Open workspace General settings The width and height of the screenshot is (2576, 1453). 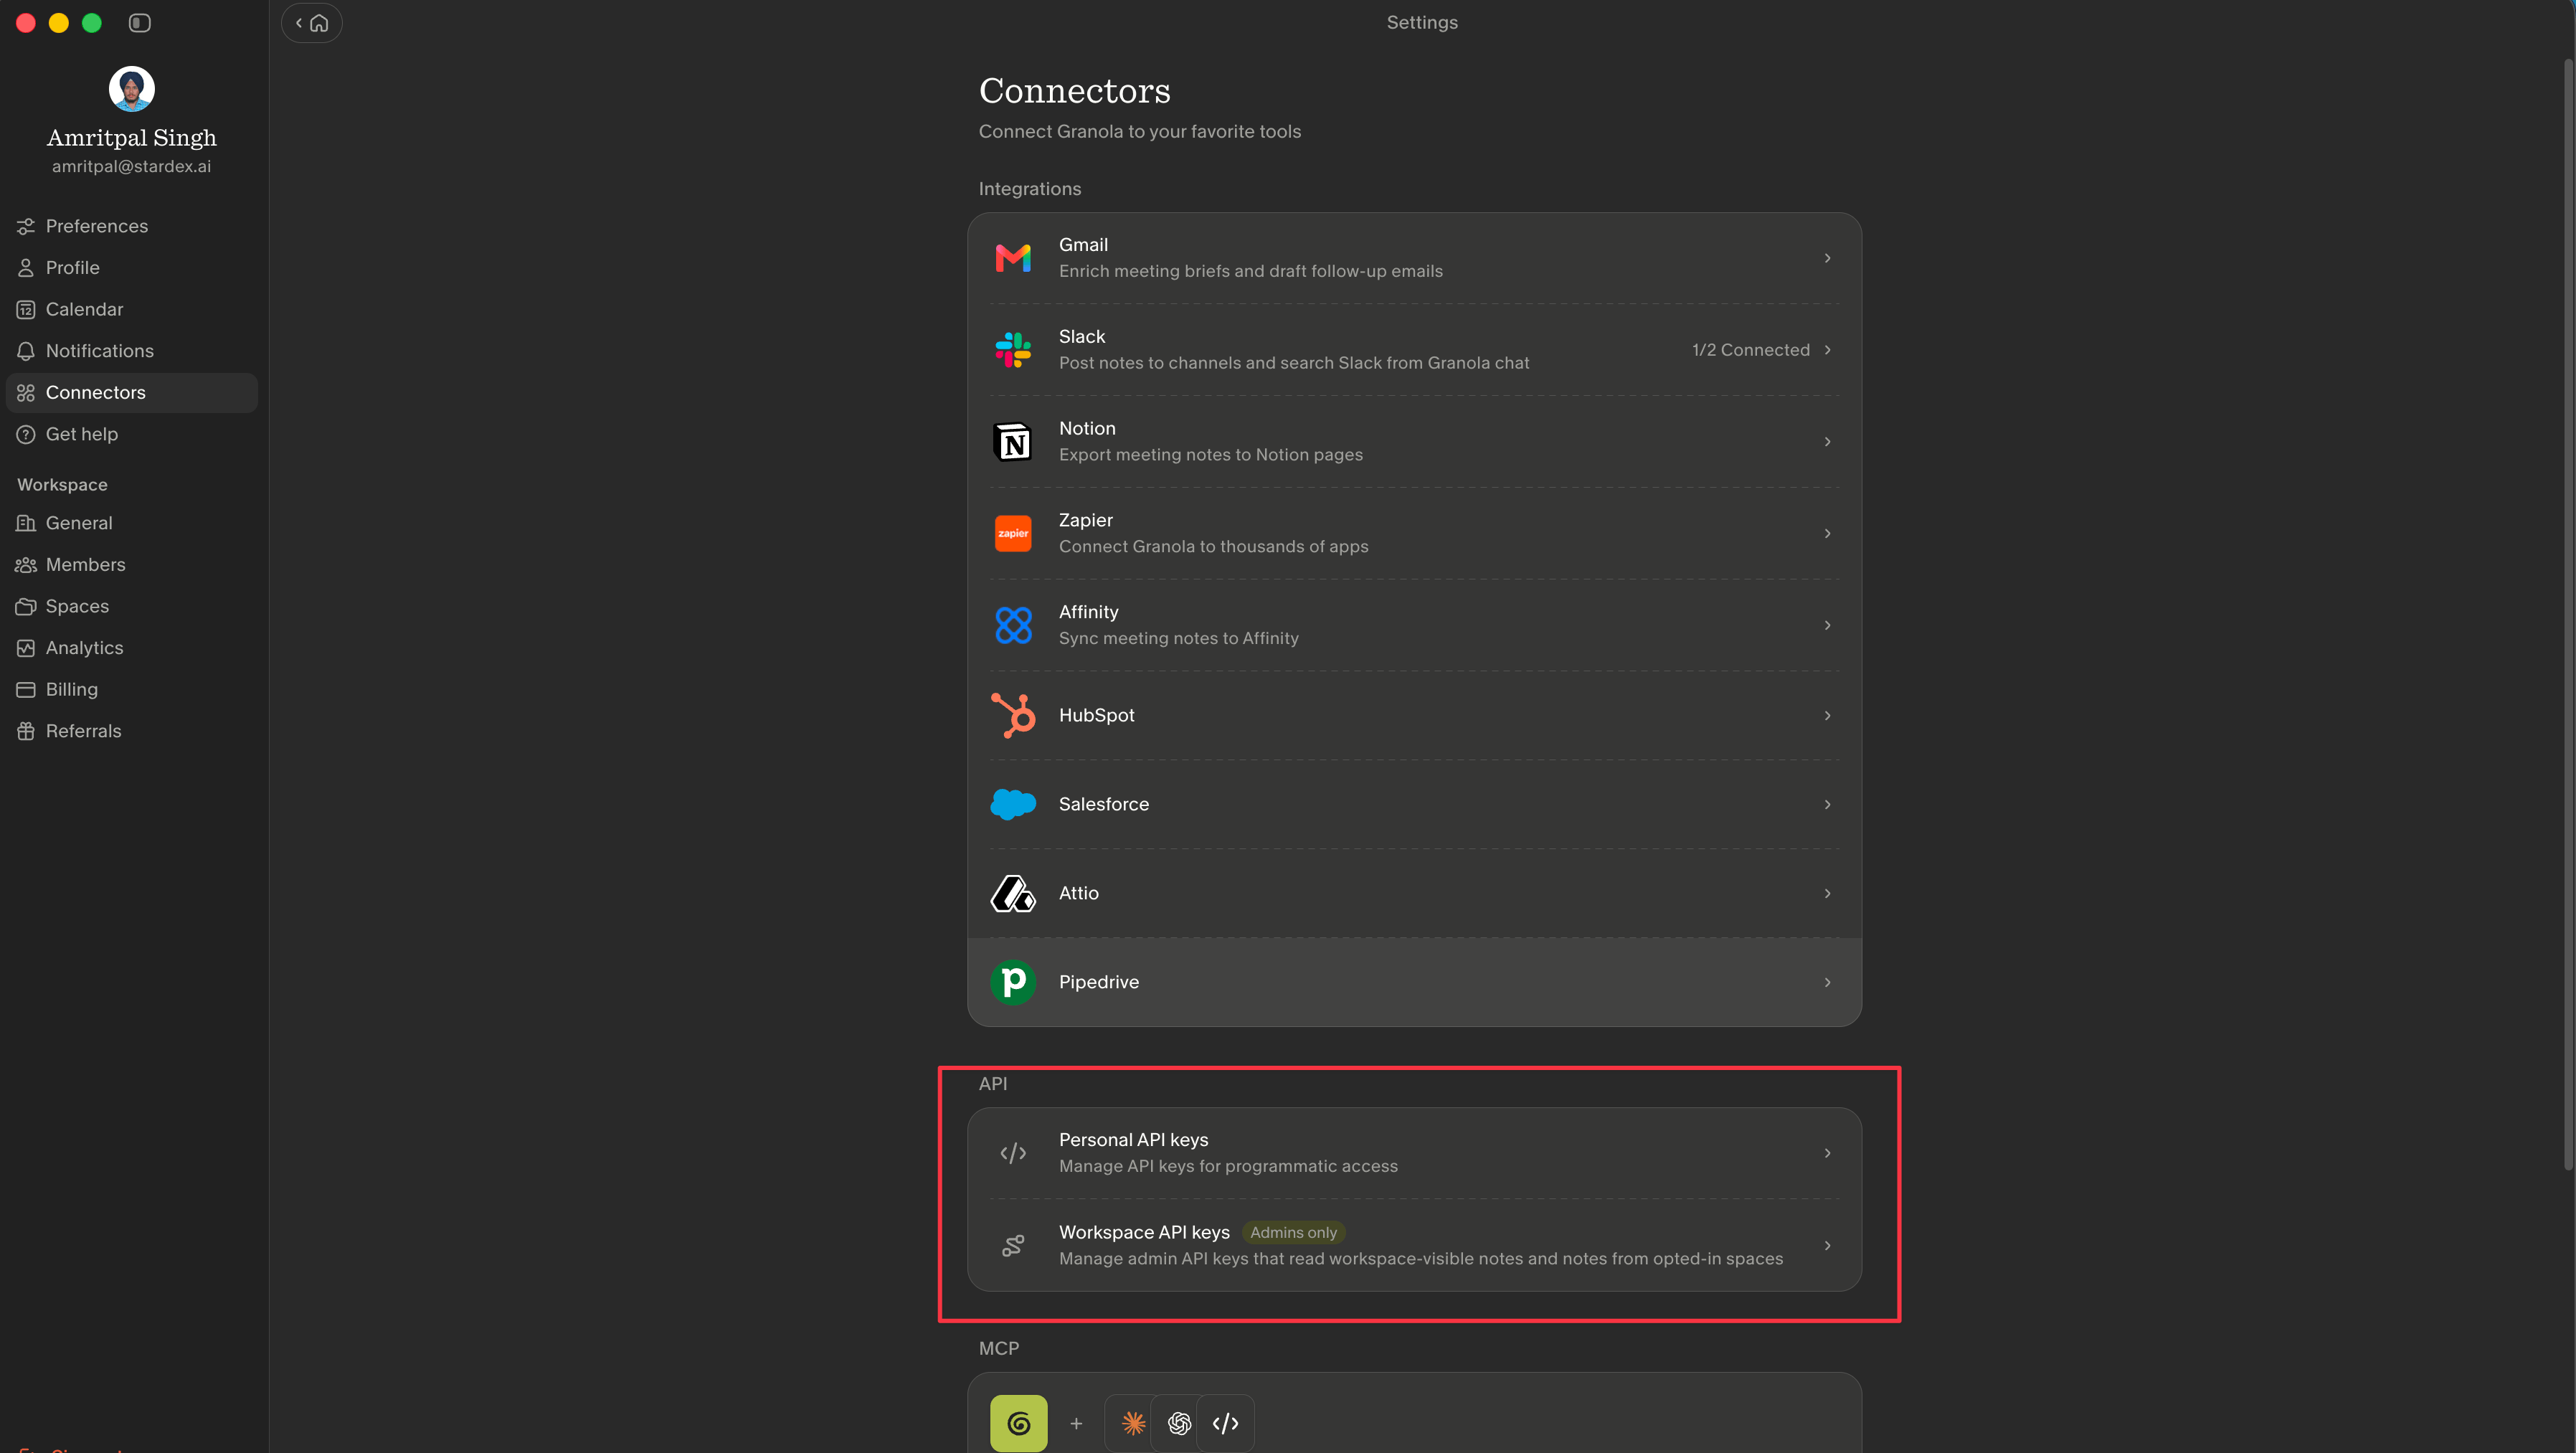[x=132, y=523]
